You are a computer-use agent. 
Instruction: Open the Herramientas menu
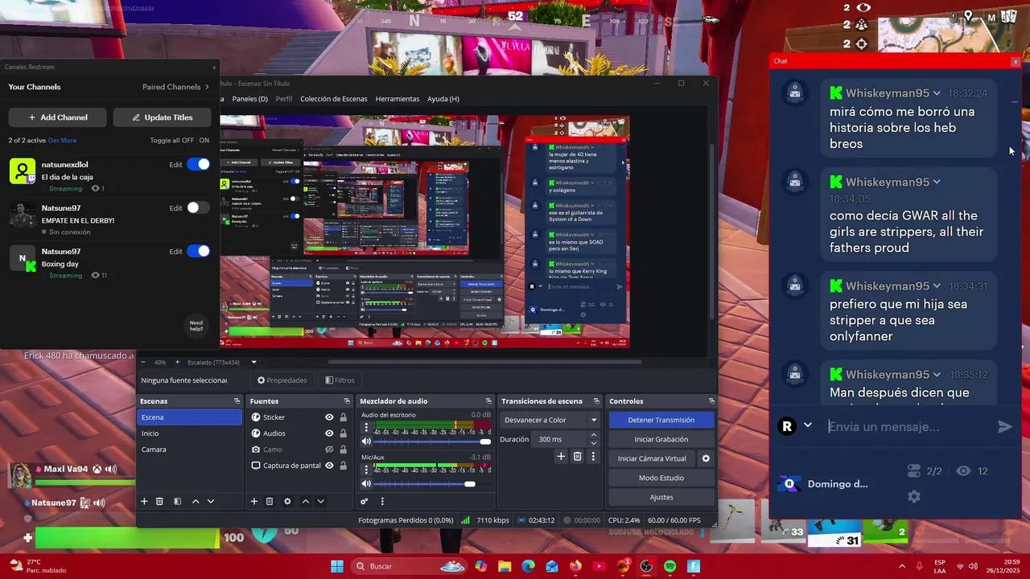point(398,99)
